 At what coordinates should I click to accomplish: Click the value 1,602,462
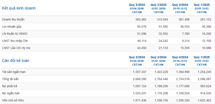coord(205,101)
